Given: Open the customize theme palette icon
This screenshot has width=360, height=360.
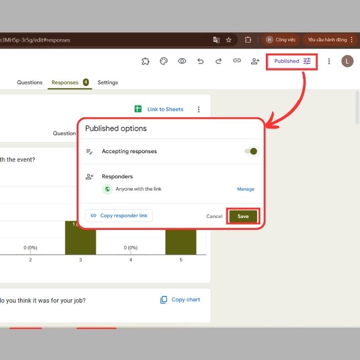Looking at the screenshot, I should [x=164, y=61].
